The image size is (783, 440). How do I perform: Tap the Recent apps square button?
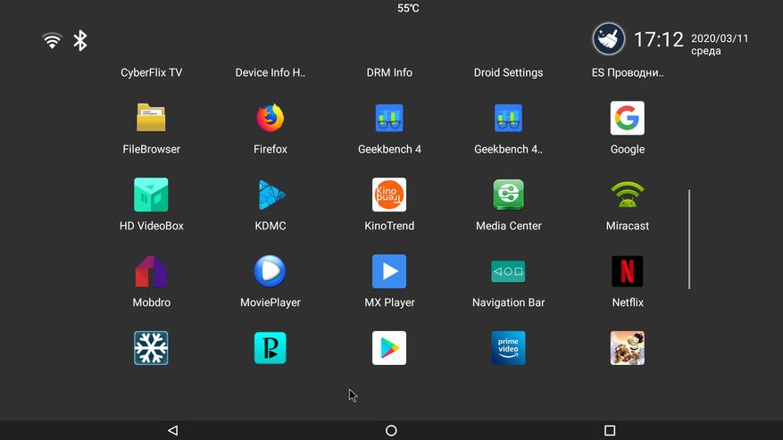[610, 430]
